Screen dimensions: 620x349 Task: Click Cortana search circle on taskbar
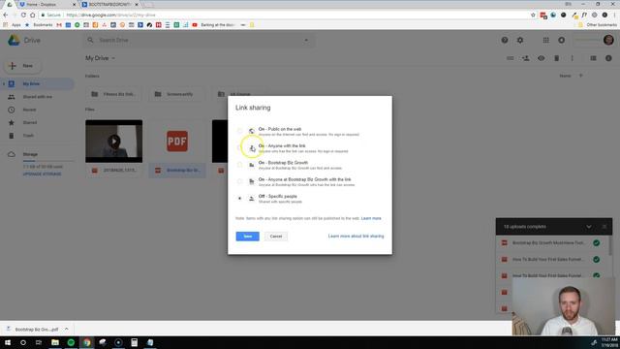[23, 342]
